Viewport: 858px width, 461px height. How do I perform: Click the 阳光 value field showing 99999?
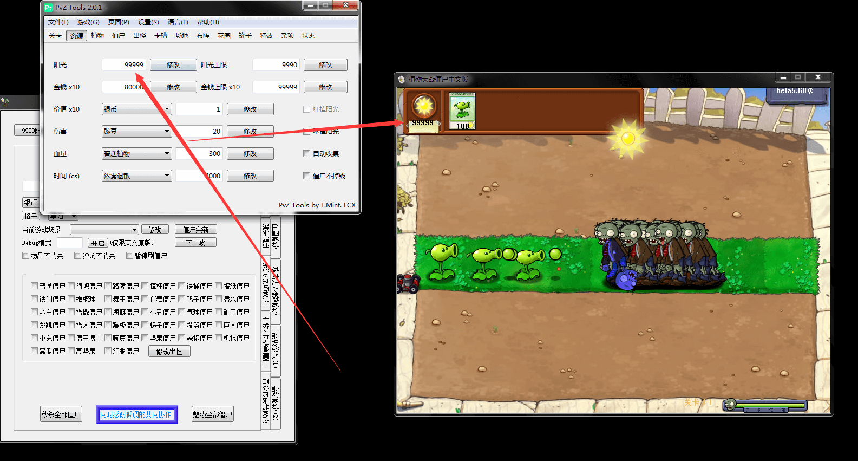pos(124,65)
